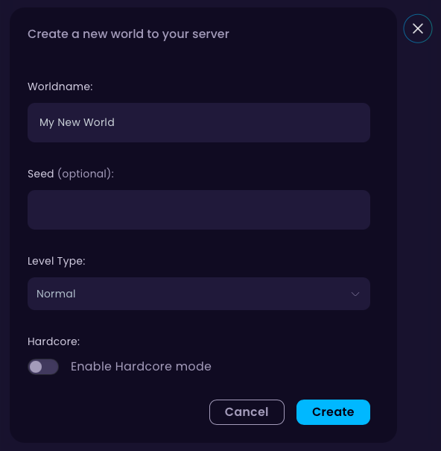Click the word Create on the blue button
Viewport: 441px width, 451px height.
(x=333, y=412)
